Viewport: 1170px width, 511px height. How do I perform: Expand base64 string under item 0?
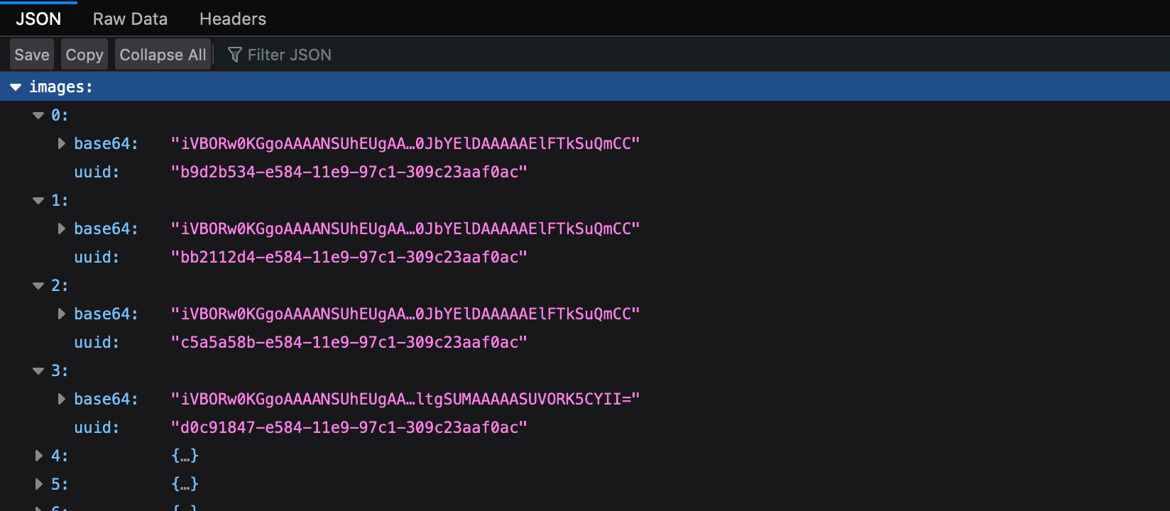62,143
